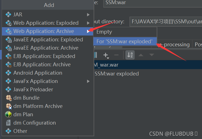Click the plus add-copy toolbar icon

click(106, 55)
